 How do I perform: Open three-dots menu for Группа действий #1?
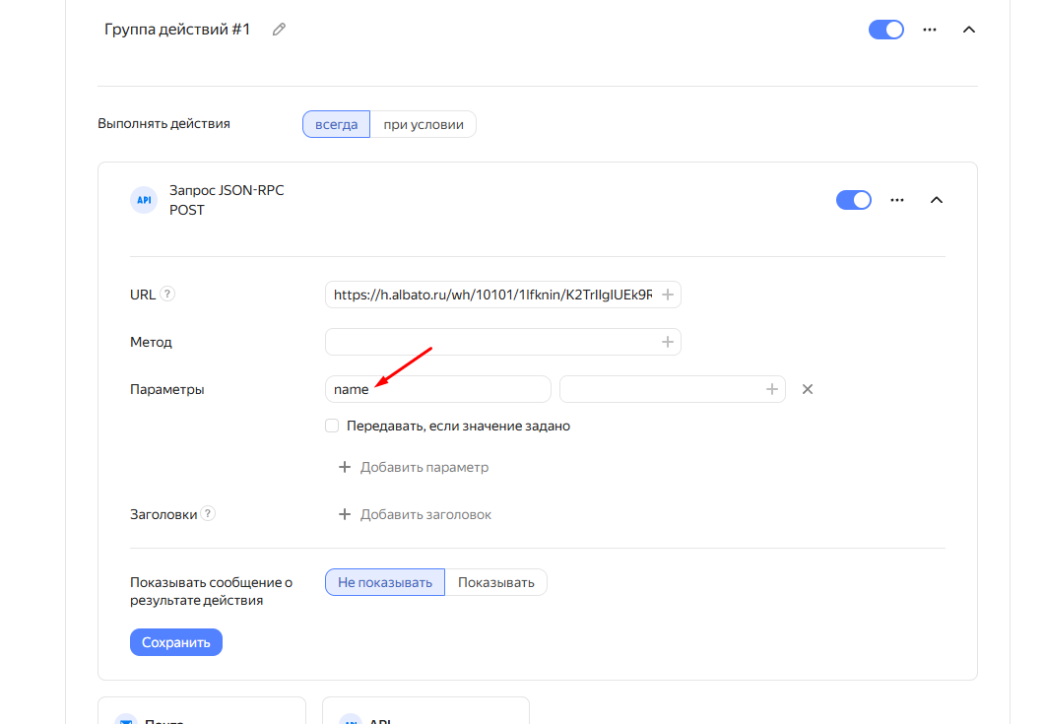(x=929, y=30)
